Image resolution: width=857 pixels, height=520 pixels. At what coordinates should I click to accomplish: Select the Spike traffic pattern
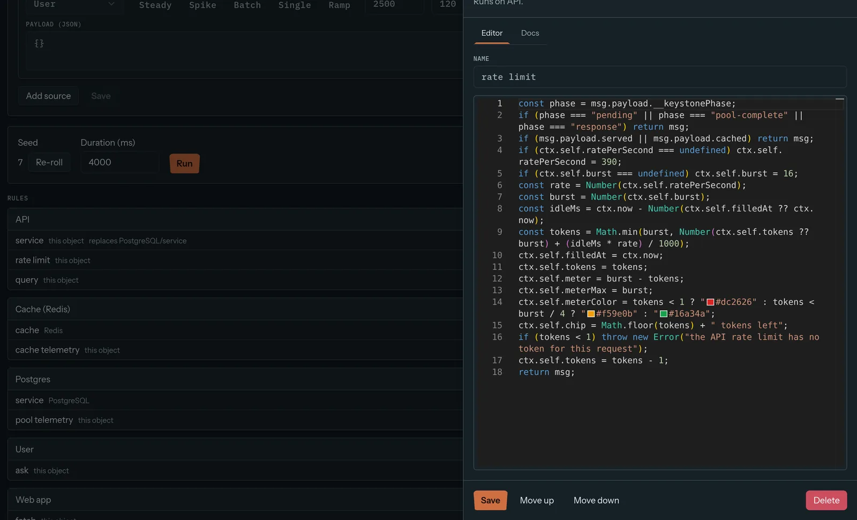pyautogui.click(x=202, y=5)
